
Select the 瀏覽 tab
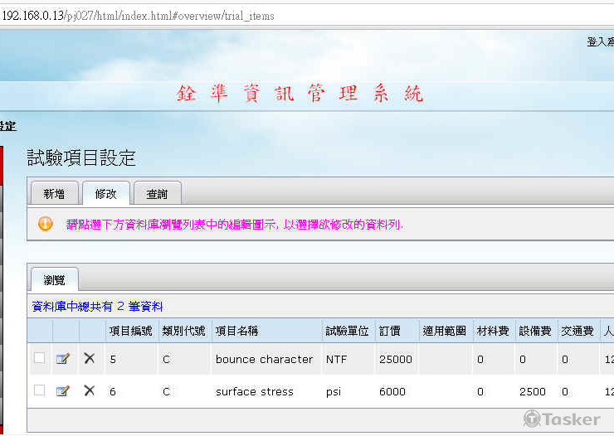55,279
